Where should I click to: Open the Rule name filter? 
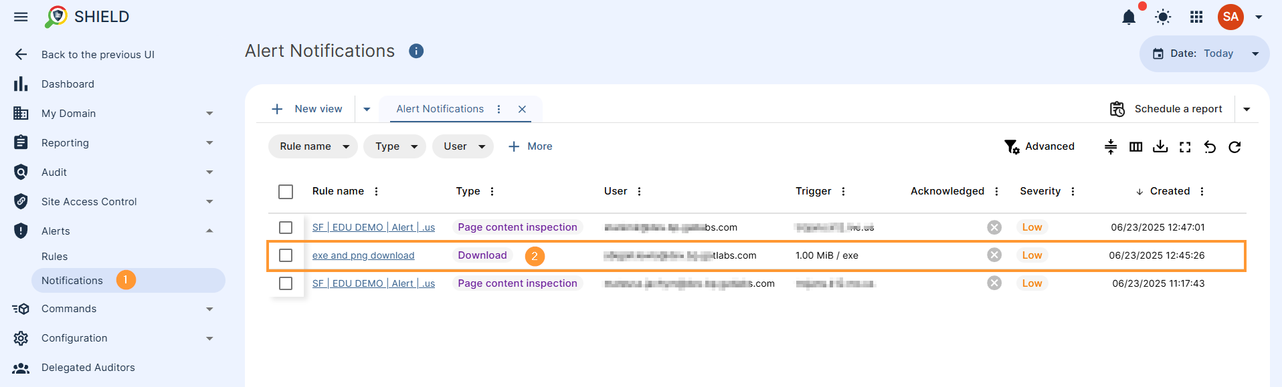click(x=313, y=146)
